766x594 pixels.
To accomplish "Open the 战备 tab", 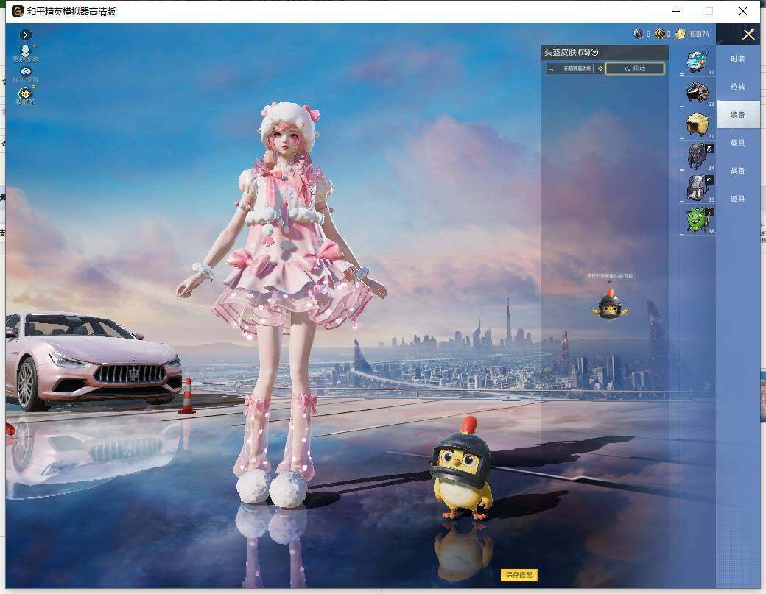I will point(738,170).
